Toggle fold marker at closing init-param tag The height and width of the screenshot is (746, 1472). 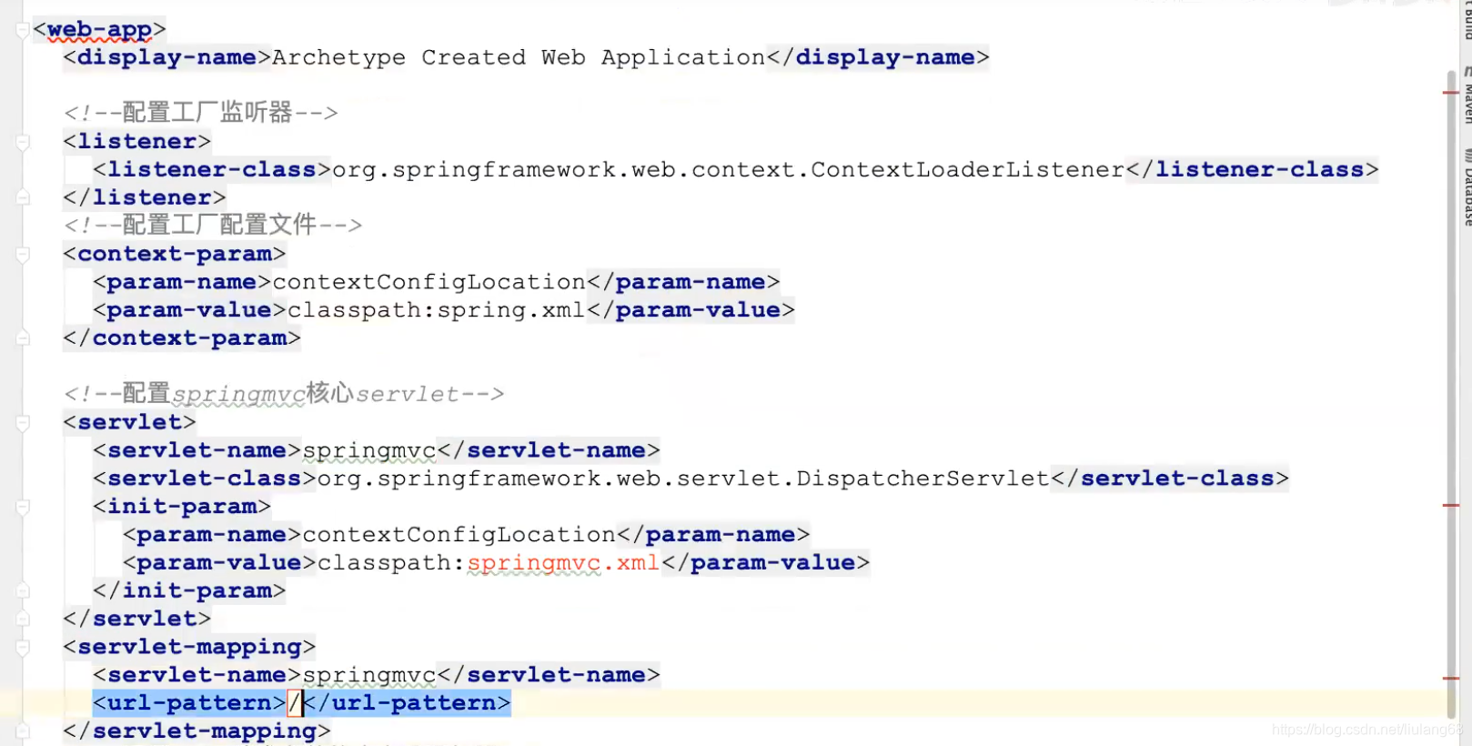coord(23,590)
